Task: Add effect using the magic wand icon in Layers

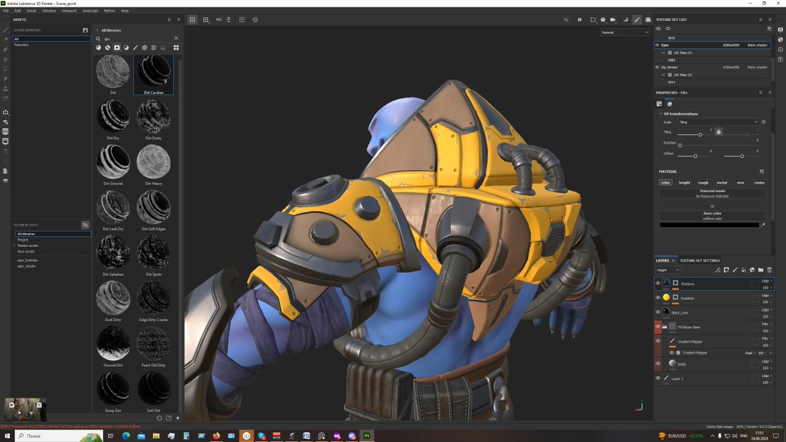Action: pos(718,270)
